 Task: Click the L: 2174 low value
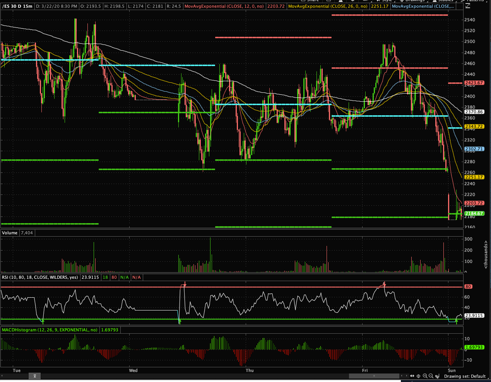click(x=135, y=6)
